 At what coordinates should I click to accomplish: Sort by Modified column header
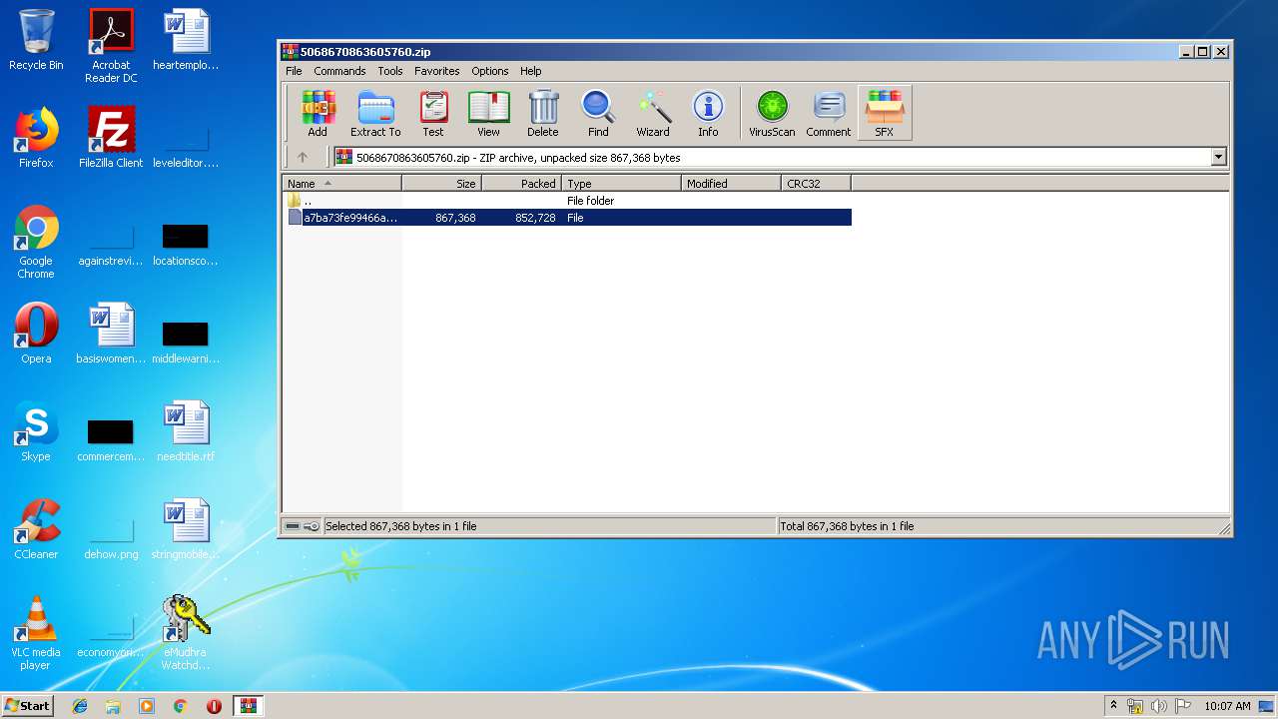[x=732, y=184]
